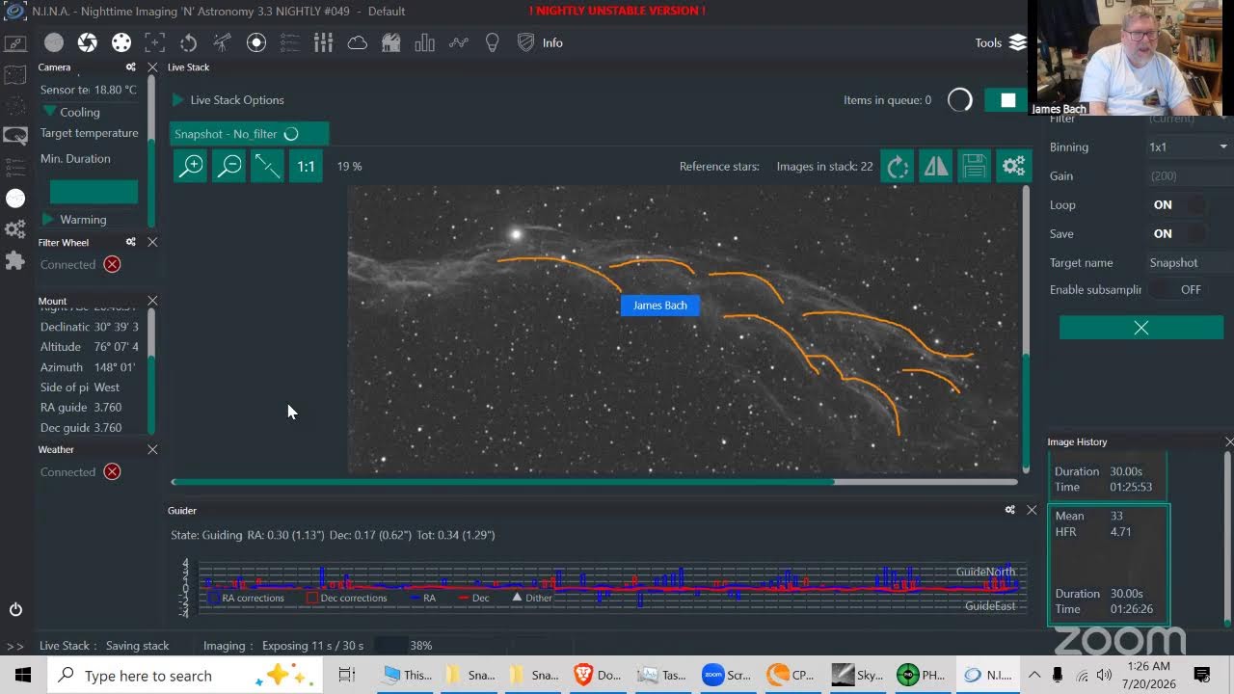Viewport: 1234px width, 694px height.
Task: Open the image panel grey circle icon
Action: click(54, 42)
